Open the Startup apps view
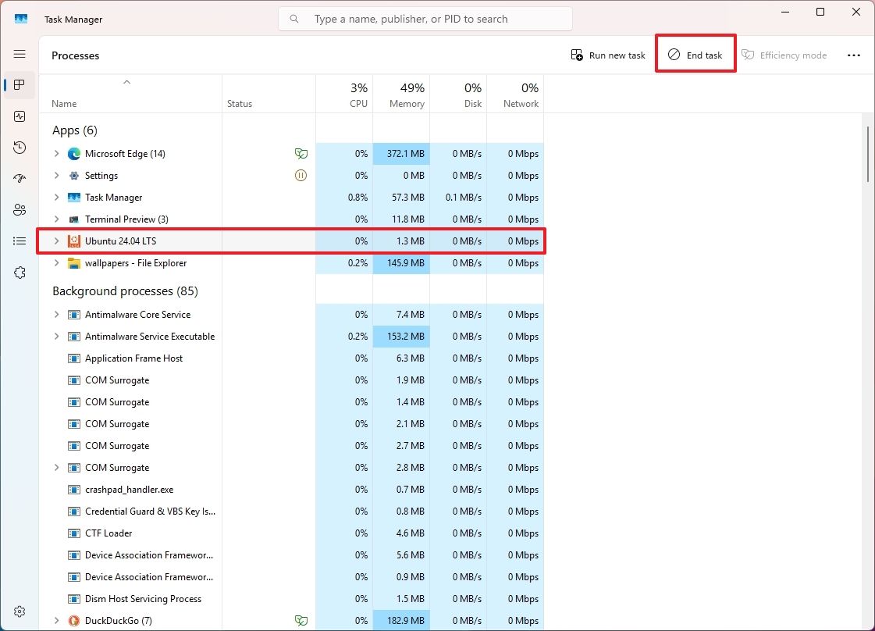 tap(20, 178)
